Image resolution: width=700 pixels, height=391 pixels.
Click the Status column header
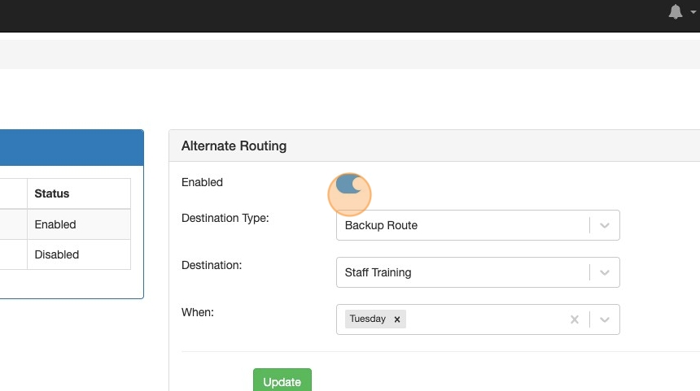[52, 193]
